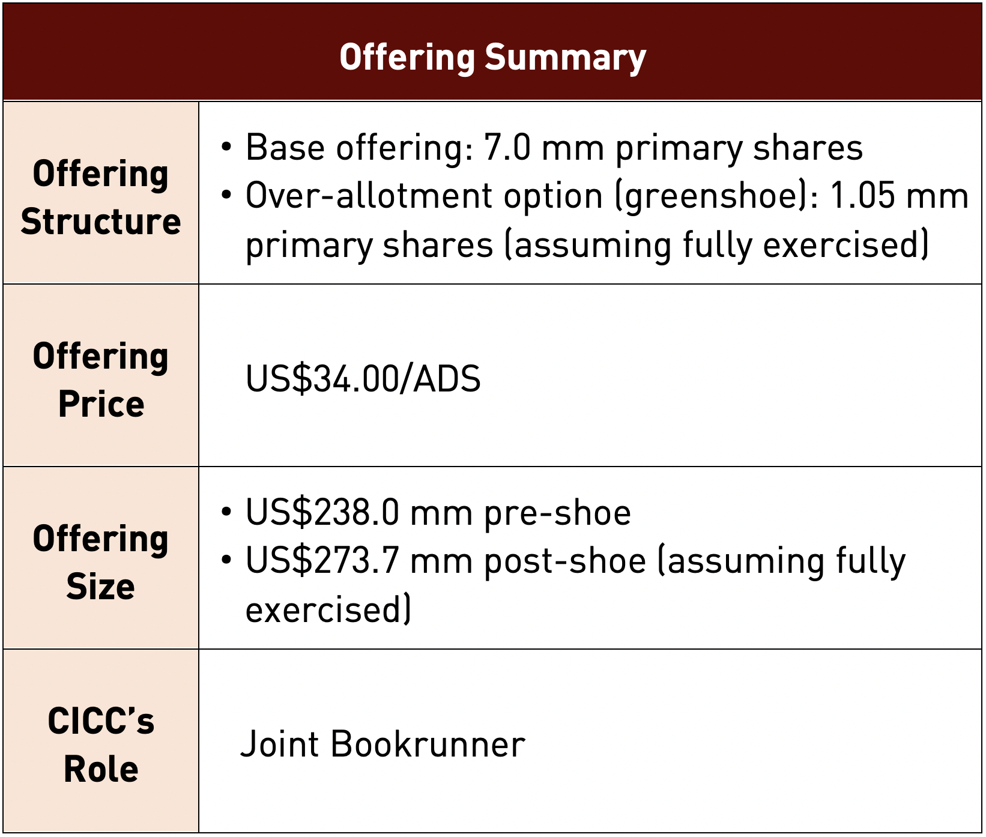Select the Joint Bookrunner text
986x837 pixels.
coord(383,745)
